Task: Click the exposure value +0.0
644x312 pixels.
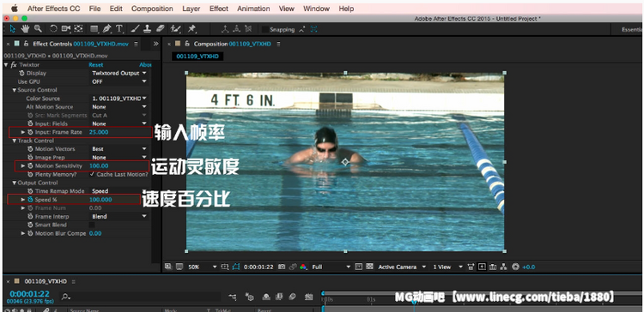Action: coord(529,267)
